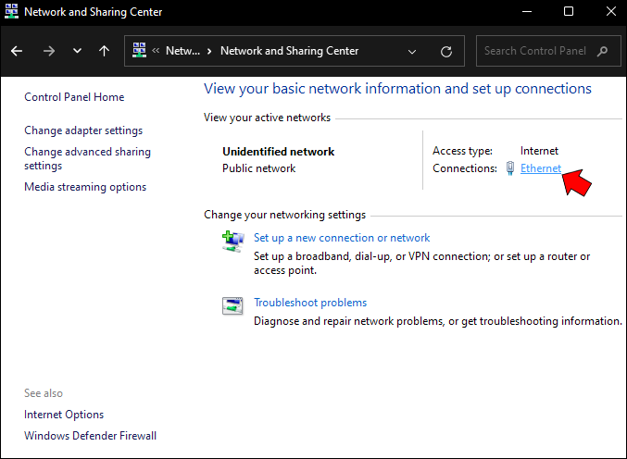The height and width of the screenshot is (459, 627).
Task: Click the Search Control Panel field
Action: [x=537, y=51]
